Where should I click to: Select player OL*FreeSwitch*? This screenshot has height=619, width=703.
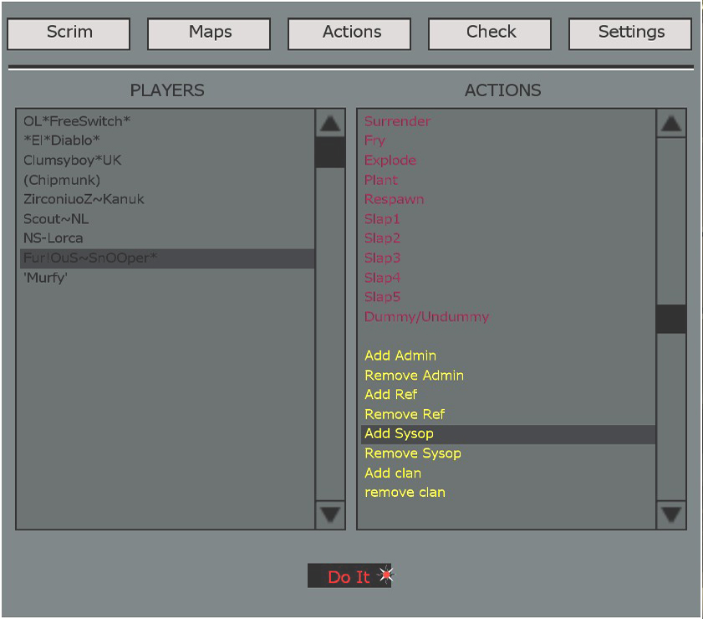[77, 121]
